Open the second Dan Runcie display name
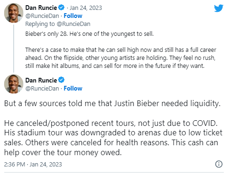The height and width of the screenshot is (174, 229). coord(41,80)
